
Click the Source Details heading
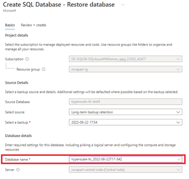point(17,83)
